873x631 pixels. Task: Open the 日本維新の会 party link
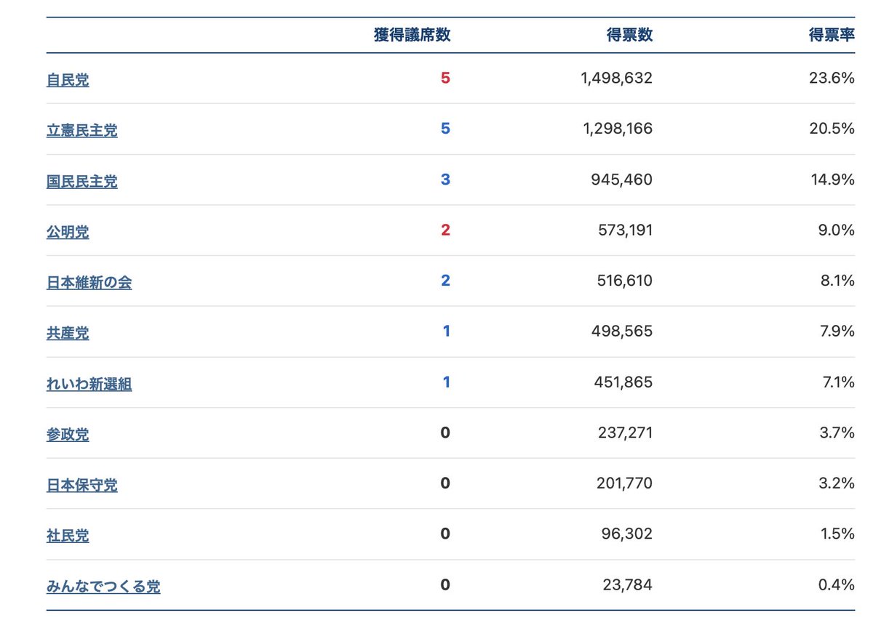[x=89, y=283]
